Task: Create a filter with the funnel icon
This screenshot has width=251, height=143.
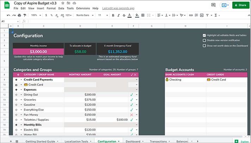Action: tap(207, 15)
